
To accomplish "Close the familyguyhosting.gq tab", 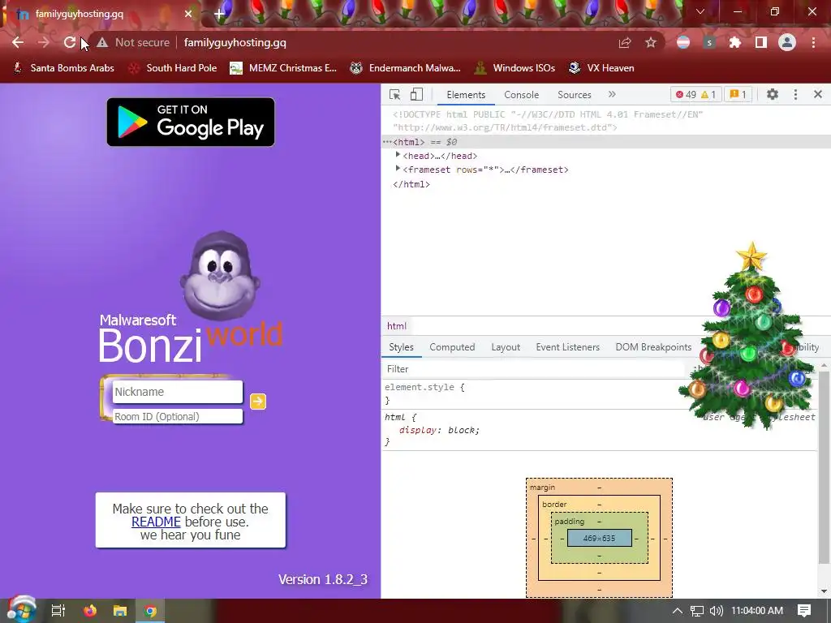I will (188, 14).
